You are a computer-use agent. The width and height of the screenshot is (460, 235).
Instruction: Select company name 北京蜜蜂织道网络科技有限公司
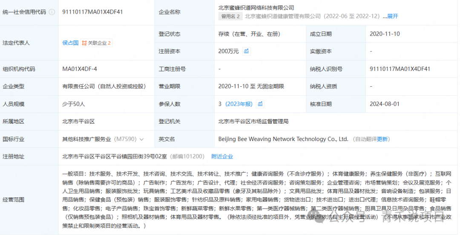tap(256, 8)
